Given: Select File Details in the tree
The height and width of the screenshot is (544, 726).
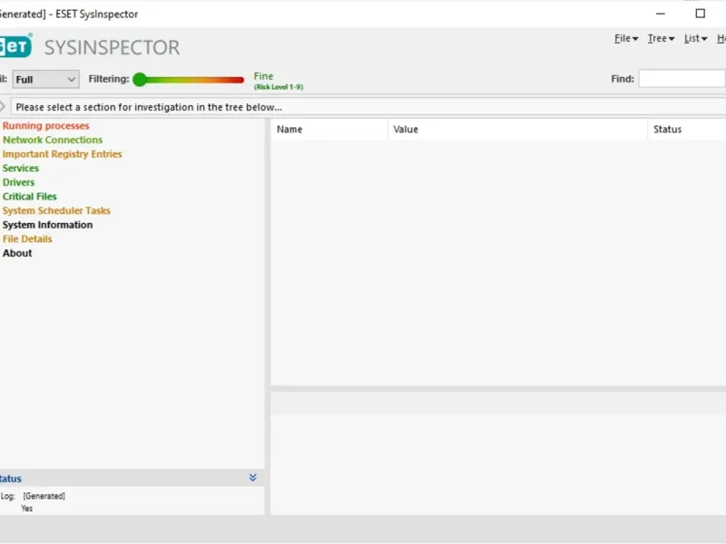Looking at the screenshot, I should coord(27,239).
